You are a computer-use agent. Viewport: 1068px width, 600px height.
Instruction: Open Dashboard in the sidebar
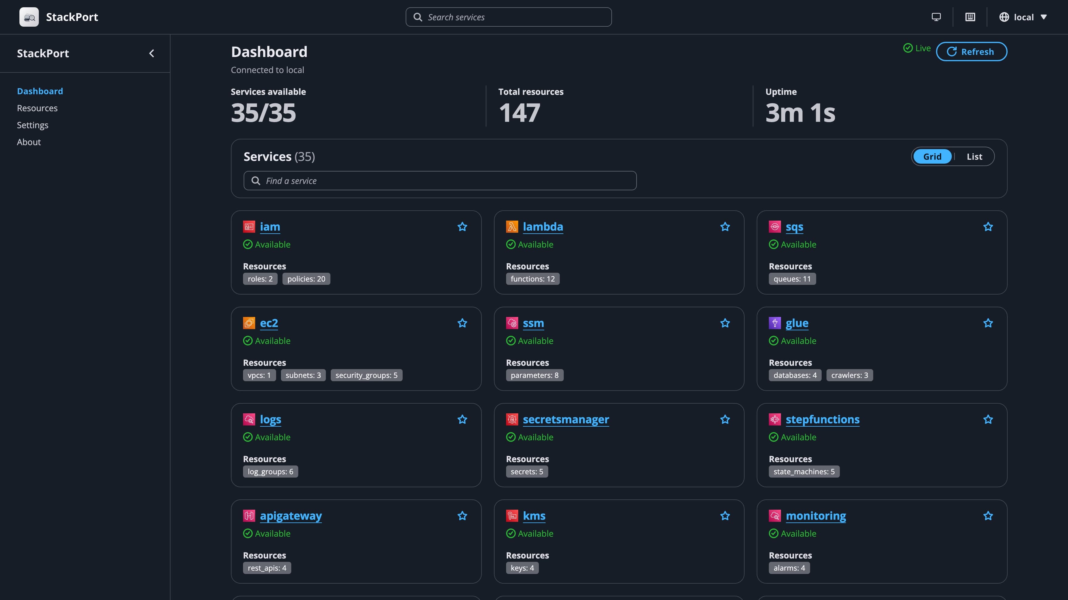coord(40,91)
